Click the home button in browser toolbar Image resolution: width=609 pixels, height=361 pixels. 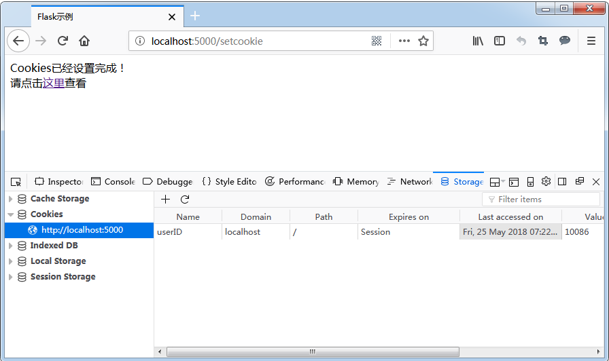[84, 41]
